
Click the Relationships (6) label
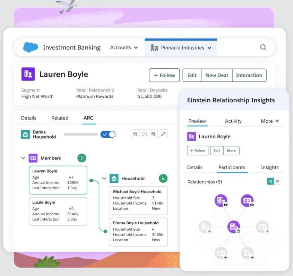click(205, 182)
